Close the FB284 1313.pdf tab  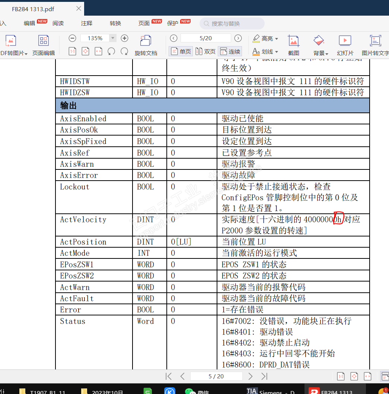pos(79,9)
